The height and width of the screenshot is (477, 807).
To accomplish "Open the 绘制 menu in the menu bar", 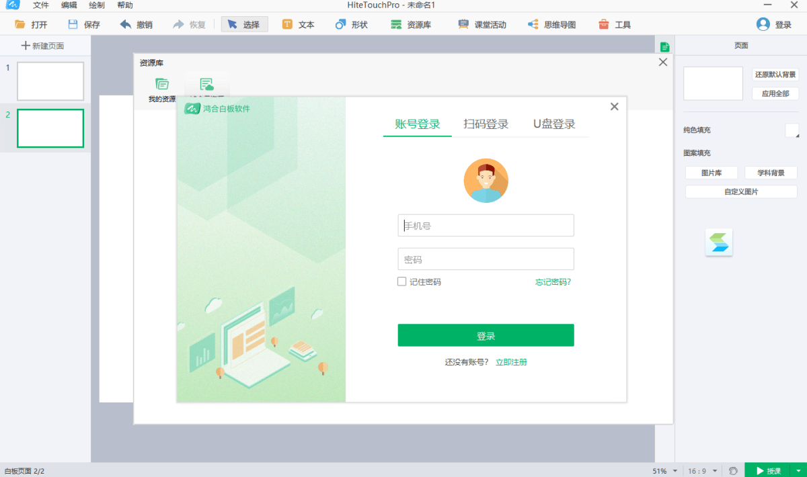I will tap(95, 5).
